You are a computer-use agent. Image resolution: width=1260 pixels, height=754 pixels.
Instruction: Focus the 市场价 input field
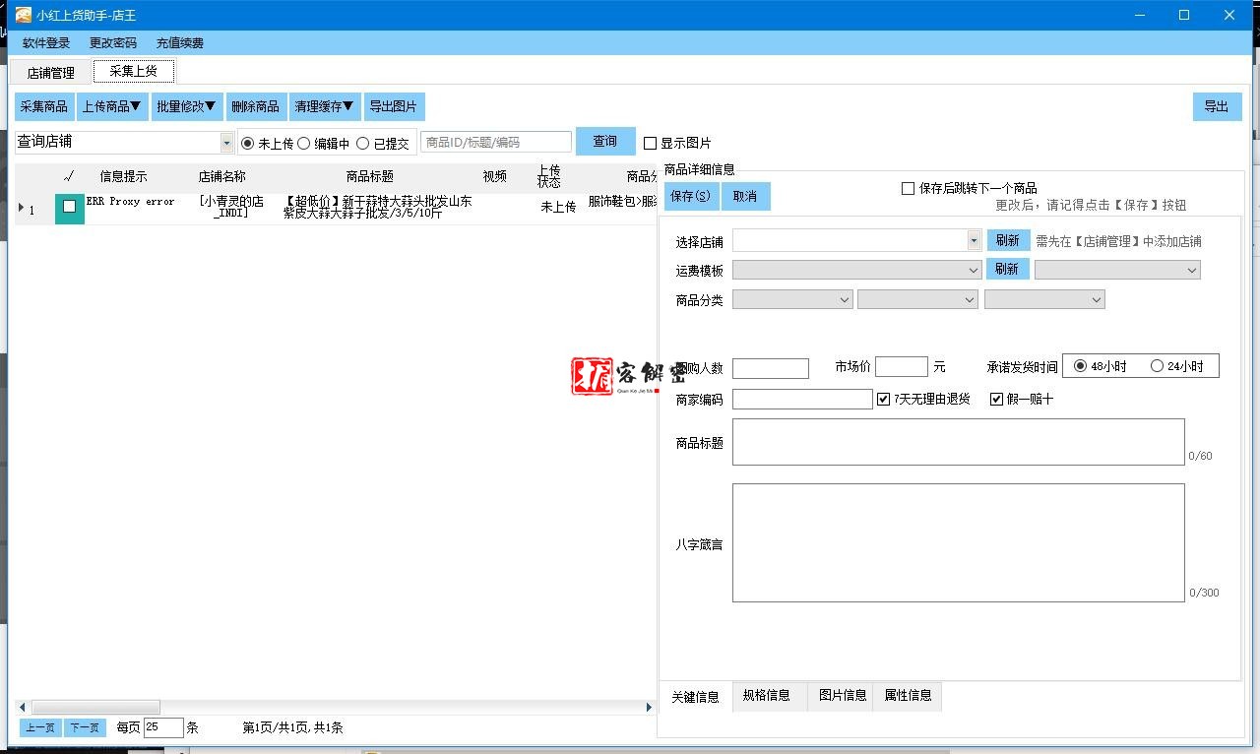[x=902, y=367]
